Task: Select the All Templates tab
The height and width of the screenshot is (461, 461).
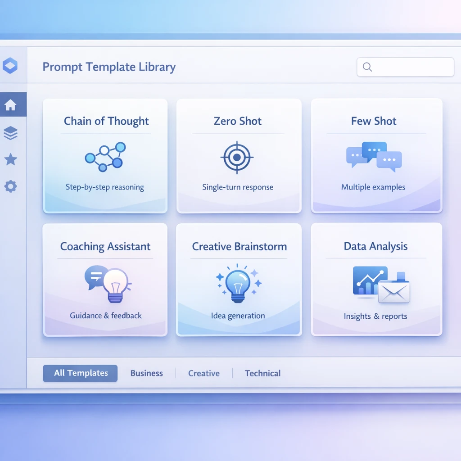Action: pos(81,373)
